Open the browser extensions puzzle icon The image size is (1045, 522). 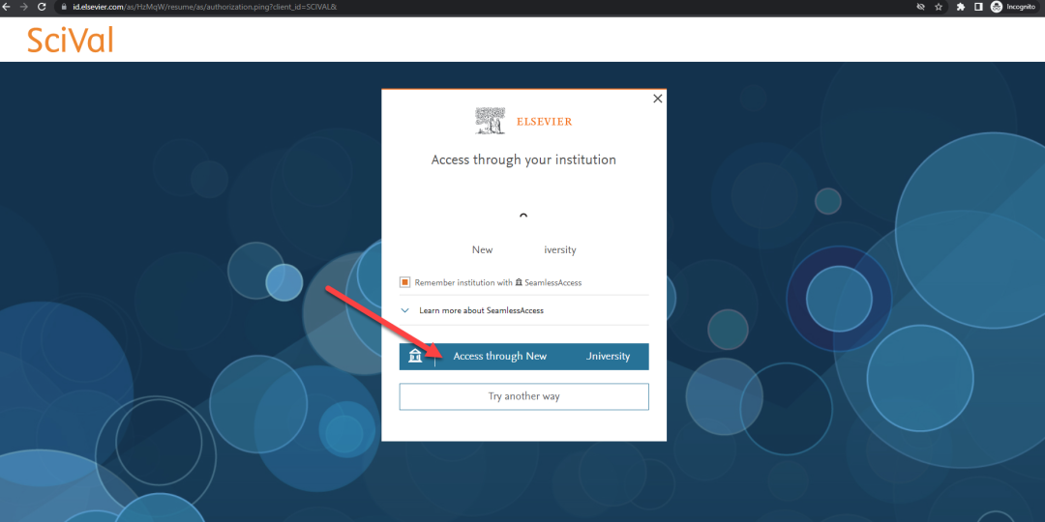961,7
